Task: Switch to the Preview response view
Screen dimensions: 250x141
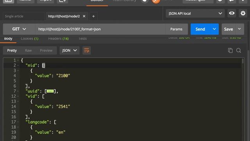Action: coord(46,51)
